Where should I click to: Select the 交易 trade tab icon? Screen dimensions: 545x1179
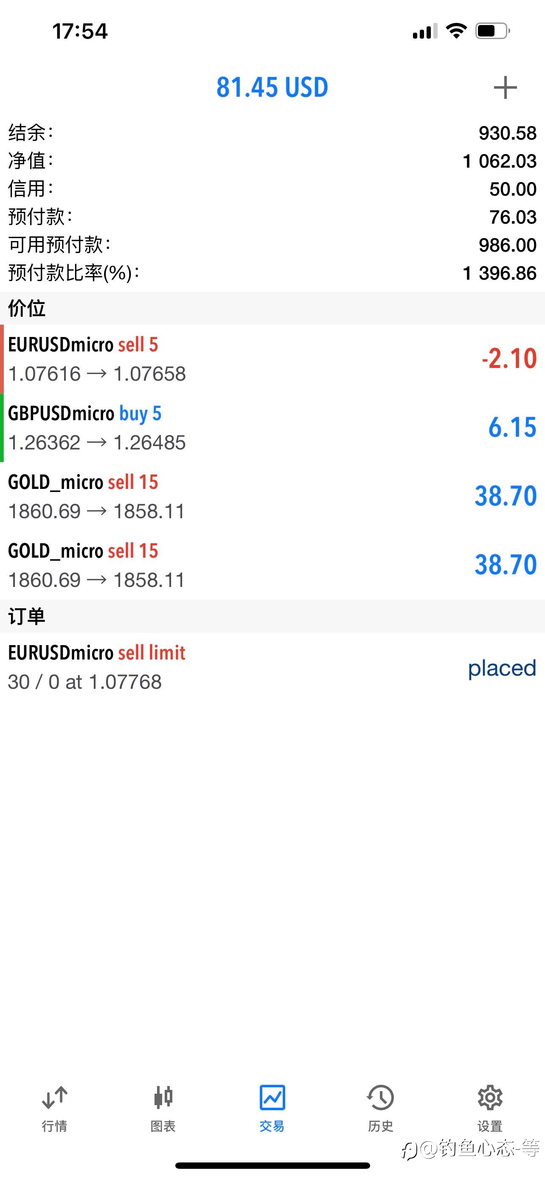click(x=272, y=1098)
